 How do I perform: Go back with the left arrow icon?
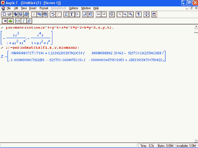tap(98, 14)
